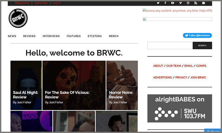Open the middle thumbnail in second row

point(74,121)
